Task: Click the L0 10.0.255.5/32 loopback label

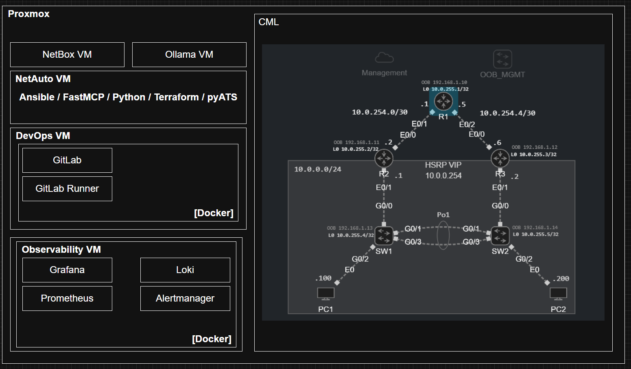Action: [x=535, y=234]
